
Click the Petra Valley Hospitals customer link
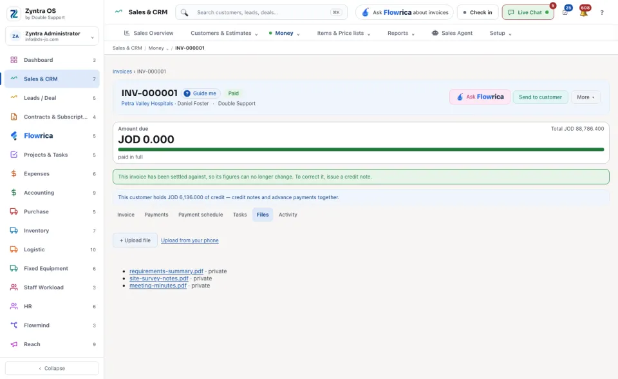(x=147, y=103)
